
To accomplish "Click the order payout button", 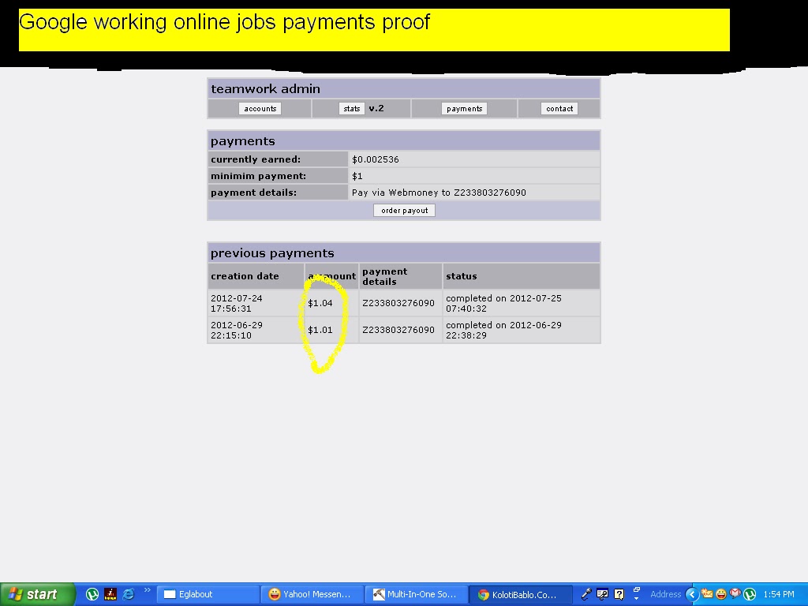I will (405, 210).
